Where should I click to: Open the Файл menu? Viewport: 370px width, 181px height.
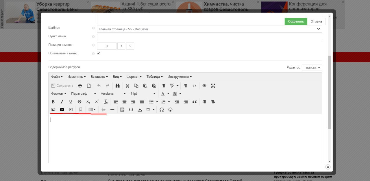click(x=57, y=77)
